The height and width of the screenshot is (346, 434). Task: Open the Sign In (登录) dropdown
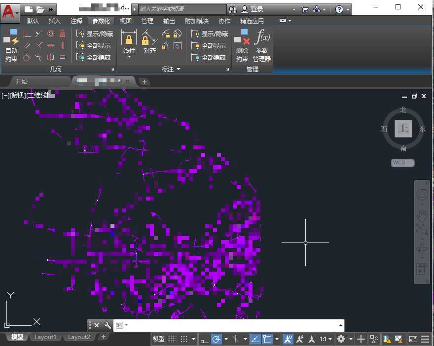294,9
